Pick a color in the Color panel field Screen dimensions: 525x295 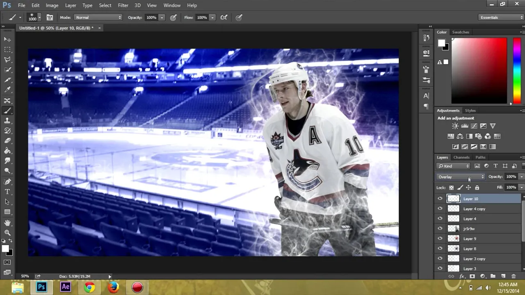(x=479, y=71)
